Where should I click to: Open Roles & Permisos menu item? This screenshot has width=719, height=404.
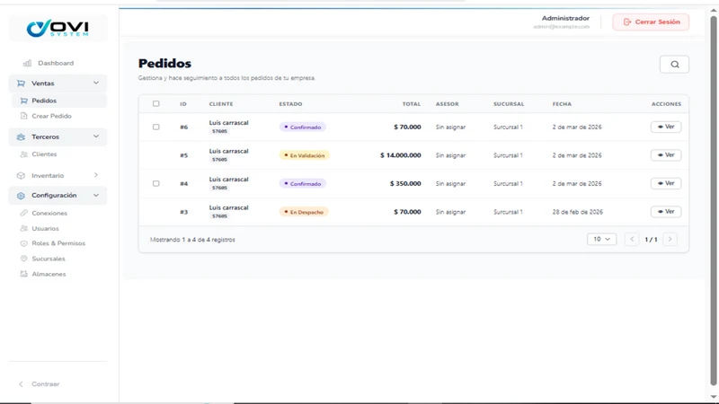pos(59,243)
